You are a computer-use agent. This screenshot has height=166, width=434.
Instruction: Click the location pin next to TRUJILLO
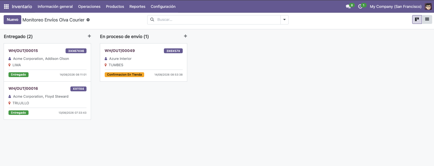tap(9, 103)
